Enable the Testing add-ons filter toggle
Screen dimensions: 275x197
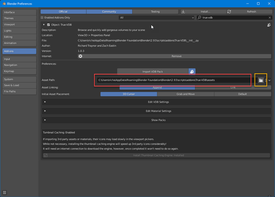point(155,12)
